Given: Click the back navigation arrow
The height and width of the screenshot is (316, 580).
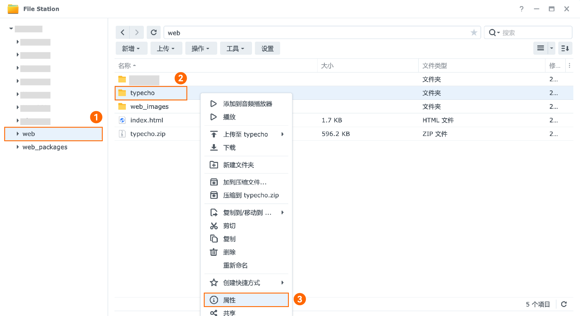Looking at the screenshot, I should (x=122, y=32).
